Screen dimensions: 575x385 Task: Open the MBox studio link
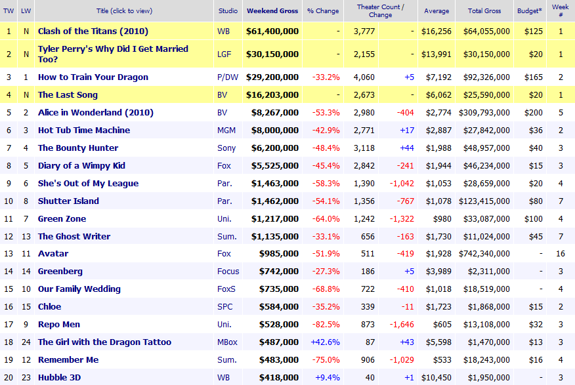click(x=227, y=342)
